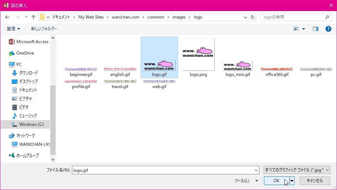Open the ツール(L) menu
This screenshot has height=190, width=337.
click(246, 181)
